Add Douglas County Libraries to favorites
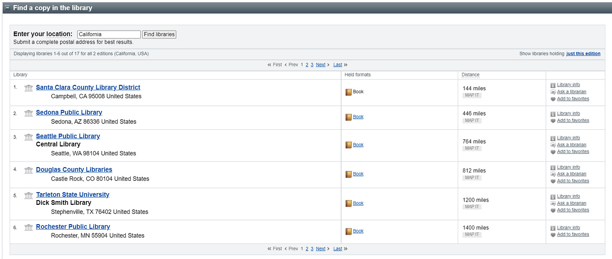 [573, 181]
